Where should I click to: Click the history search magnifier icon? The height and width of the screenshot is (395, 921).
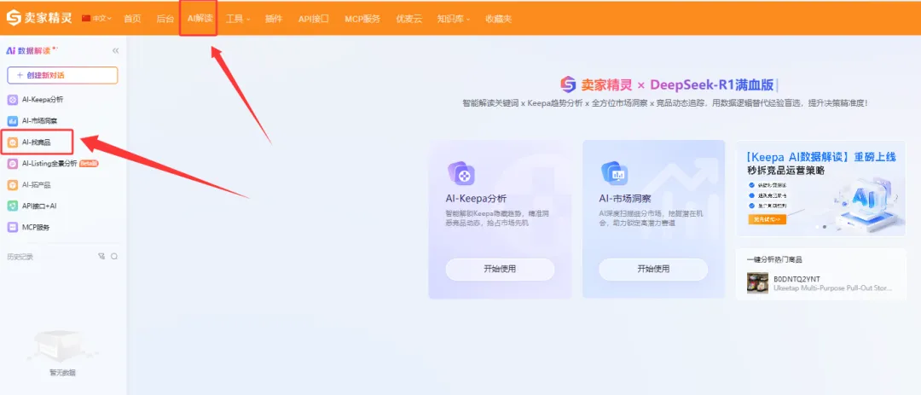tap(114, 256)
